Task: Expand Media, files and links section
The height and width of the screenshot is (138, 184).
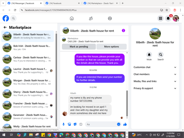Action: point(155,81)
